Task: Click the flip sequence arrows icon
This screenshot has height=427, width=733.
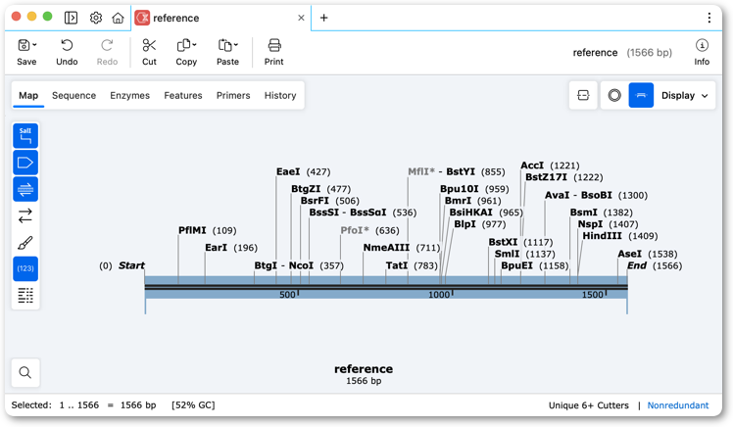Action: 25,215
